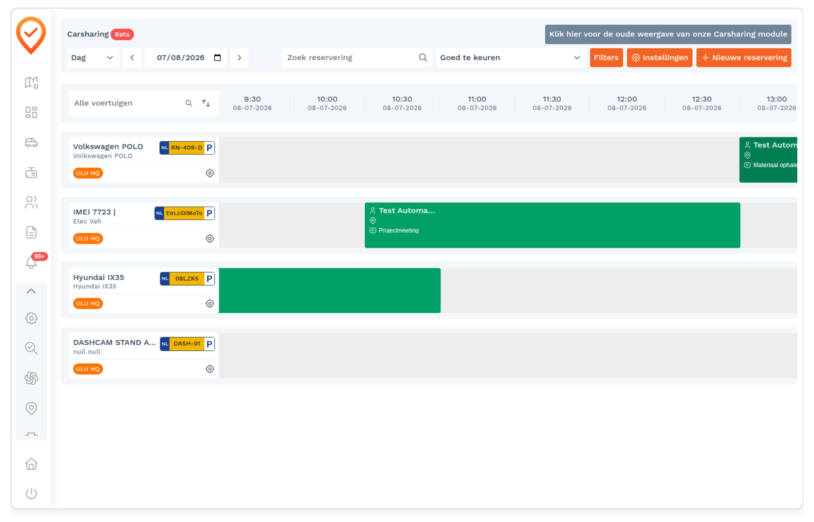This screenshot has width=814, height=522.
Task: Go to next day with right arrow
Action: coord(239,58)
